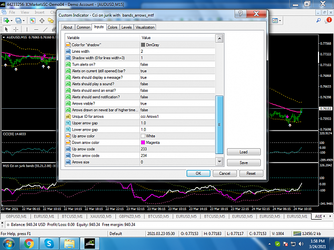The width and height of the screenshot is (334, 250).
Task: Click the New Chart toolbar icon
Action: pos(6,21)
